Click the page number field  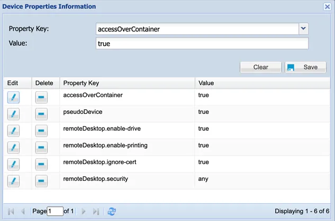(55, 211)
